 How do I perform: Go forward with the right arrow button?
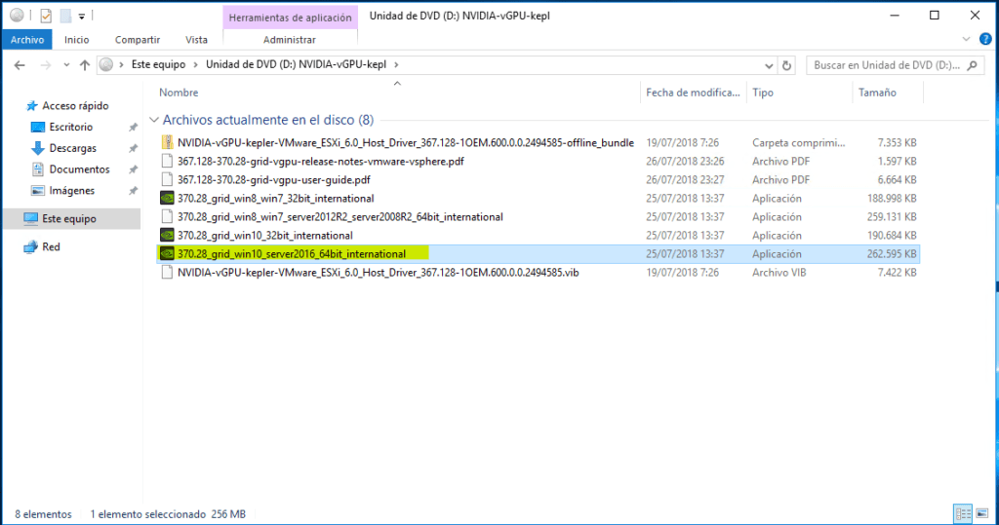click(45, 65)
